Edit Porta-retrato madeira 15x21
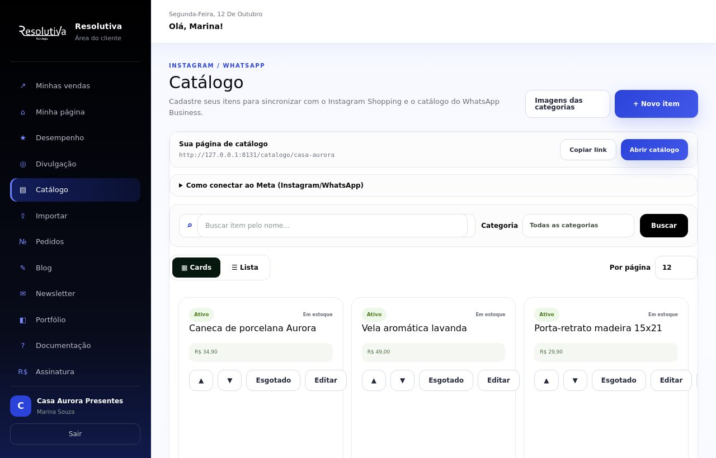The width and height of the screenshot is (716, 458). tap(671, 380)
